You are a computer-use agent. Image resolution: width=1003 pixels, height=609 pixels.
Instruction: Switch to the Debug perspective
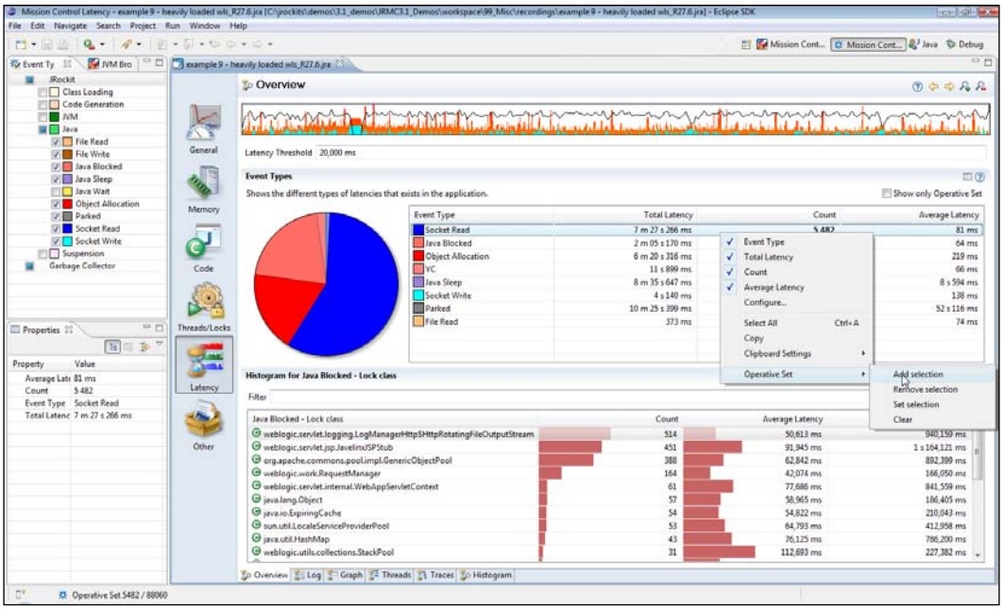964,44
